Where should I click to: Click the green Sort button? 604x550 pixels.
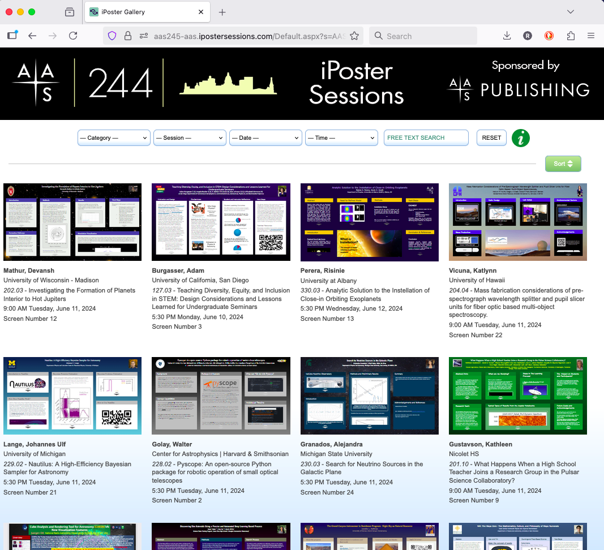[563, 164]
